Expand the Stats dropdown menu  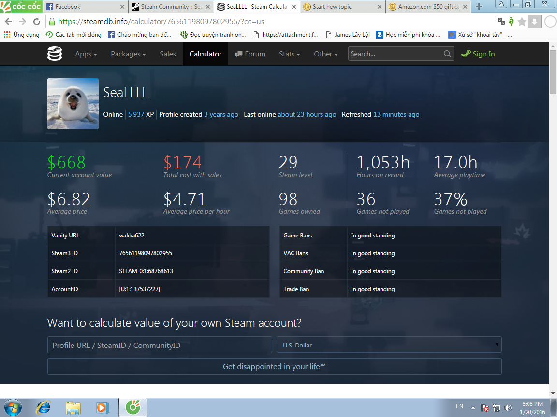(290, 54)
